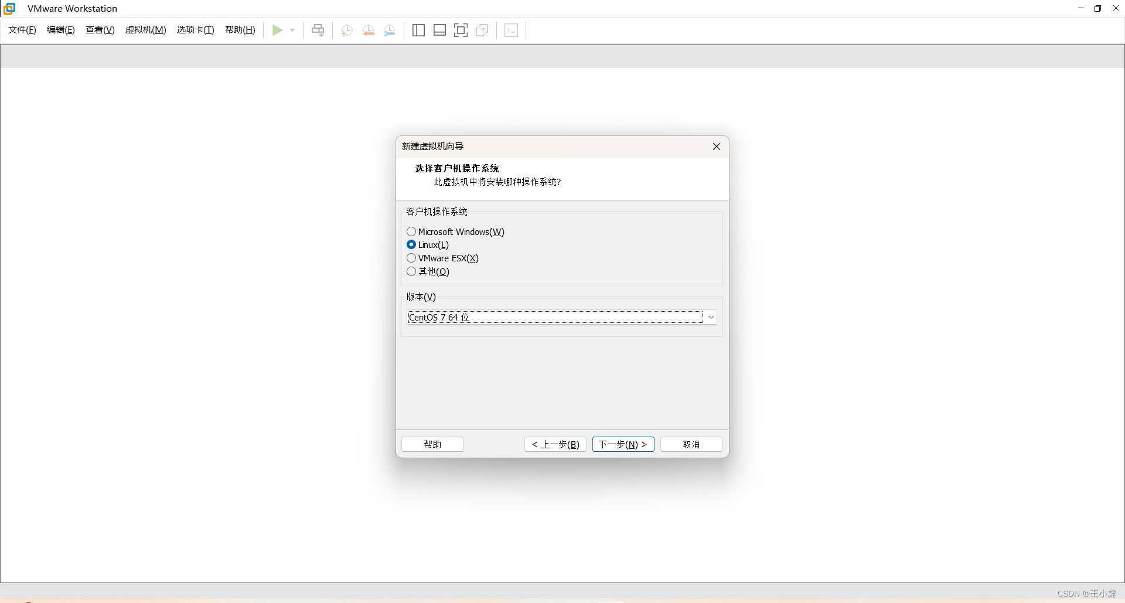Open the 选项卡(T) menu
Viewport: 1125px width, 603px height.
[196, 30]
